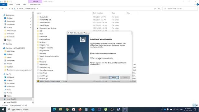Viewport: 199px width, 112px height.
Task: Select the Windows folder in file list
Action: click(43, 62)
